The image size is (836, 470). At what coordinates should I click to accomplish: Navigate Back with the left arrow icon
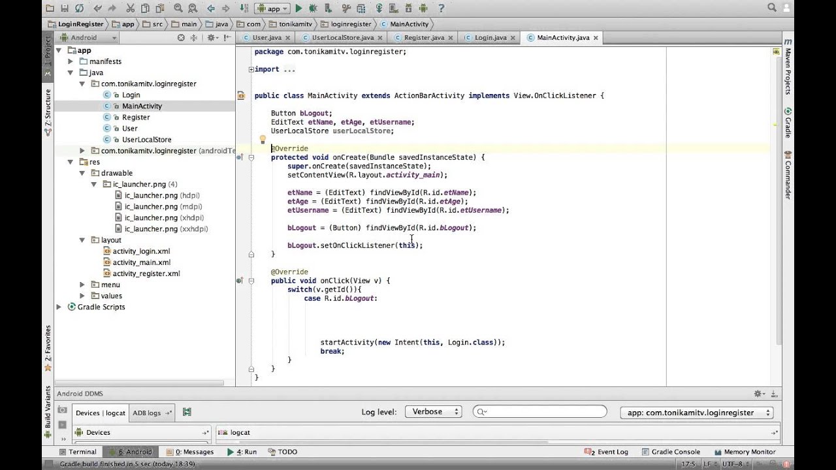point(210,8)
